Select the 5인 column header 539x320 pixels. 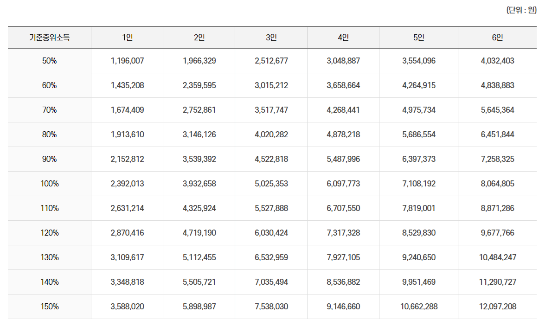point(419,38)
